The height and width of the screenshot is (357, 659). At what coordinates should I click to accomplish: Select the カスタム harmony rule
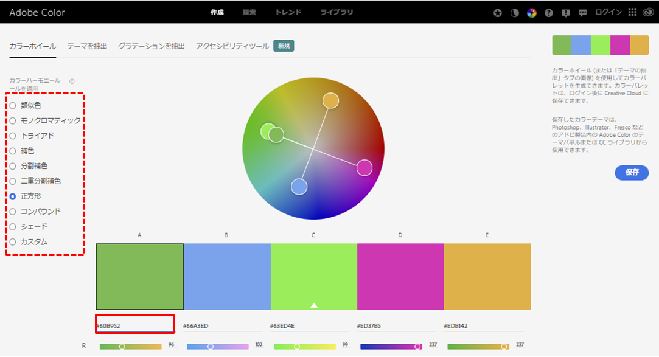click(x=13, y=242)
